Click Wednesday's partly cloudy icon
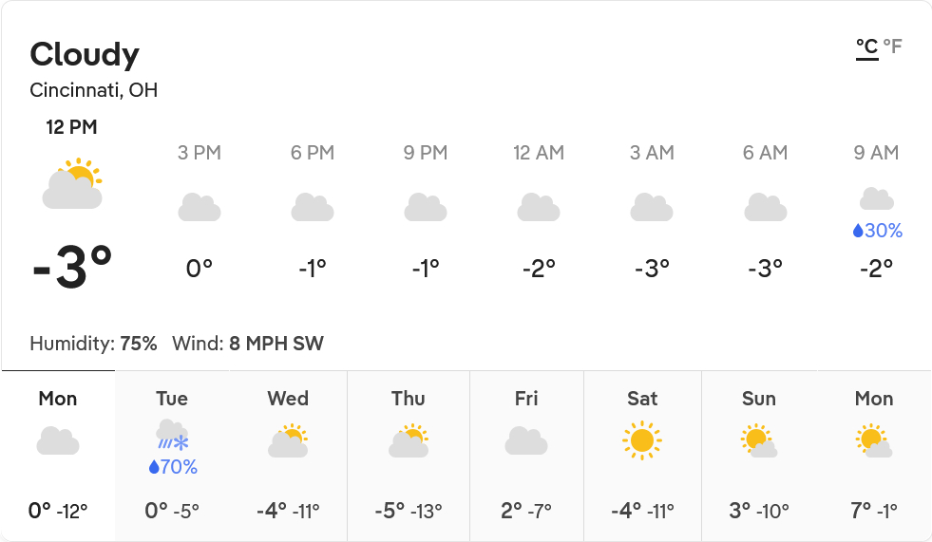Viewport: 932px width, 542px height. (288, 441)
